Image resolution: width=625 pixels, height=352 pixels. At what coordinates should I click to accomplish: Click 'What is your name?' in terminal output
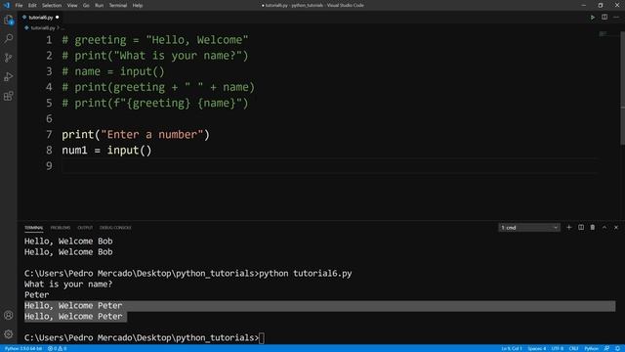68,285
